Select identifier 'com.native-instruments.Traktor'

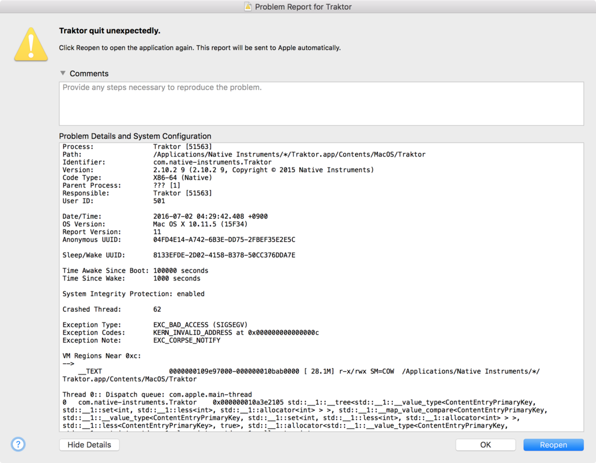tap(212, 162)
